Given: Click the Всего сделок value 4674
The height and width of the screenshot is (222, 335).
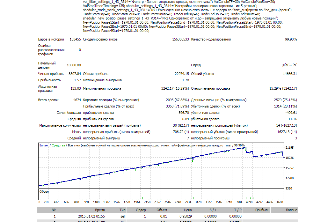Looking at the screenshot, I should coord(77,100).
